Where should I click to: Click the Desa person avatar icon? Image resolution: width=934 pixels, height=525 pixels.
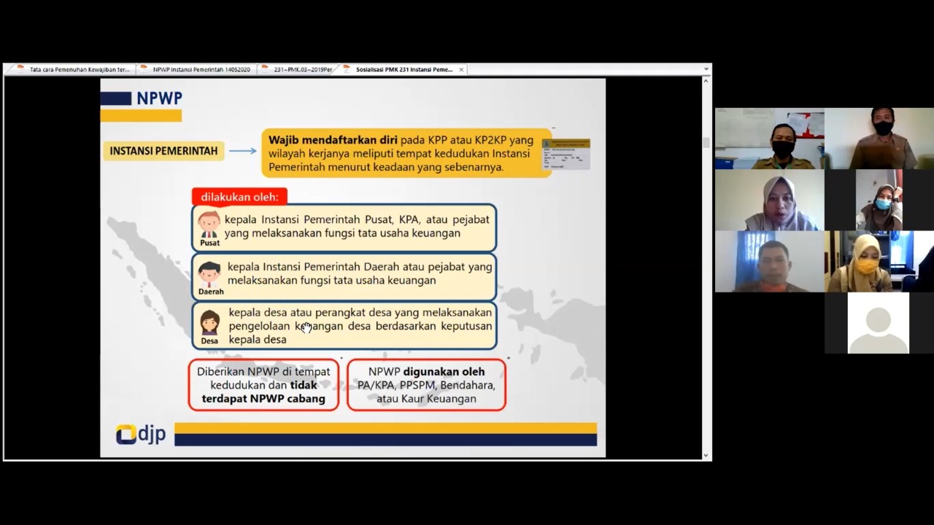point(209,323)
